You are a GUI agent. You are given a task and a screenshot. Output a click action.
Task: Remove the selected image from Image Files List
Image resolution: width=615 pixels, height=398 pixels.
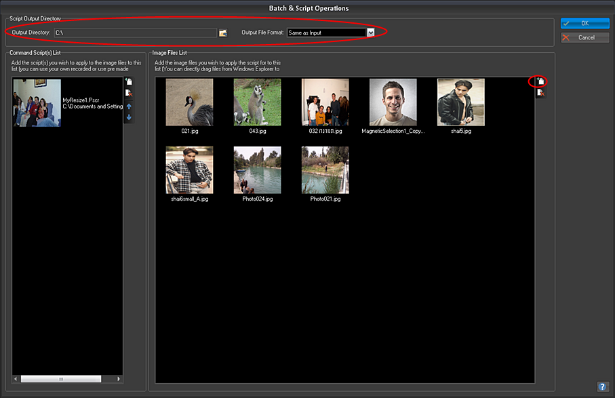tap(540, 93)
